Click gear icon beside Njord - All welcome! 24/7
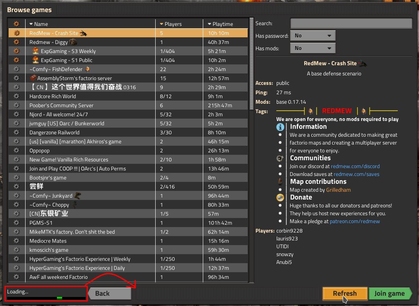 point(17,114)
